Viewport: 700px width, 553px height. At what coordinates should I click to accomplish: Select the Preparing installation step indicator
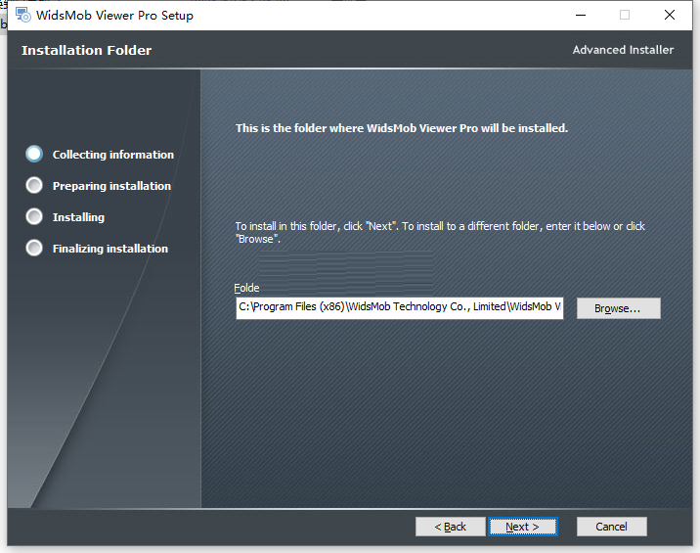tap(34, 185)
